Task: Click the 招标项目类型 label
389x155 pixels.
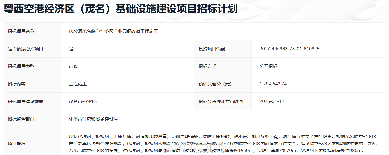Action: pos(21,66)
